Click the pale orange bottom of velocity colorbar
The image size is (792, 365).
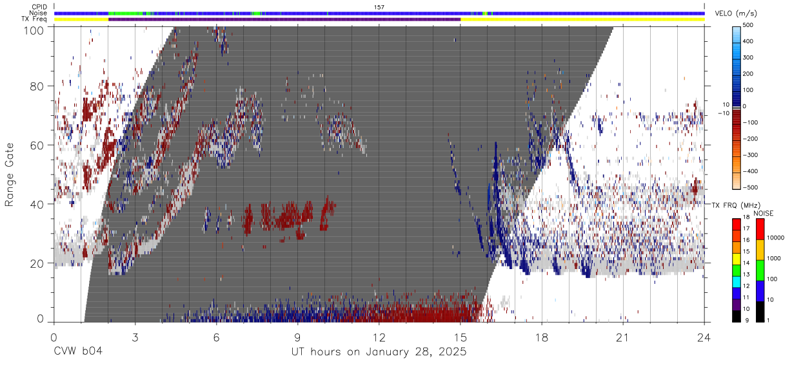click(x=736, y=182)
